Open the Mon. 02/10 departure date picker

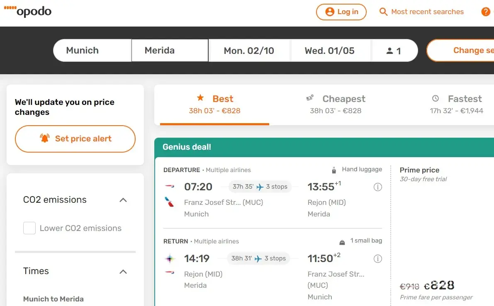[x=249, y=51]
